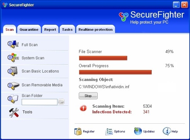The width and height of the screenshot is (190, 140).
Task: Choose the Scan Removable Media icon
Action: (13, 85)
